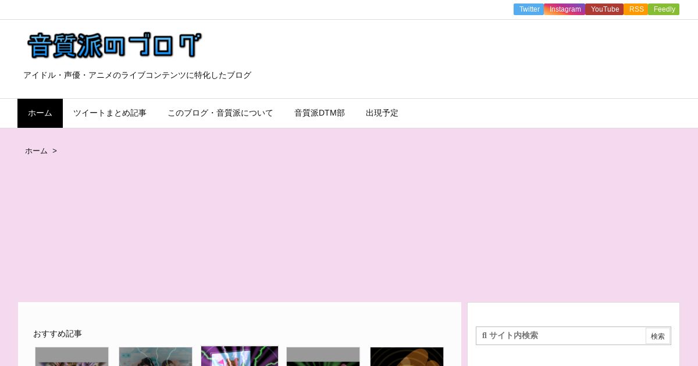The width and height of the screenshot is (698, 366).
Task: Follow the blog on Feedly
Action: click(x=664, y=9)
